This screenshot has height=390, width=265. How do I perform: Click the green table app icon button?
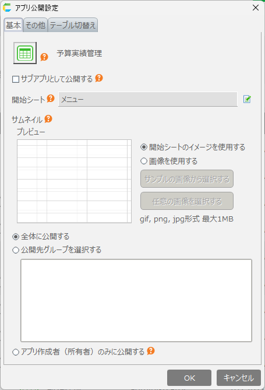[25, 53]
